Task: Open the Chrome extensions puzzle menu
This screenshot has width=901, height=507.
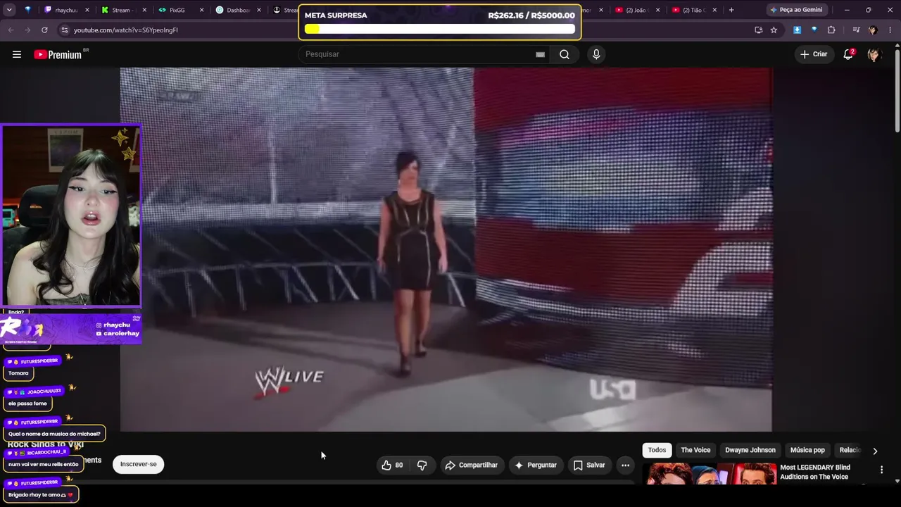Action: click(x=831, y=30)
